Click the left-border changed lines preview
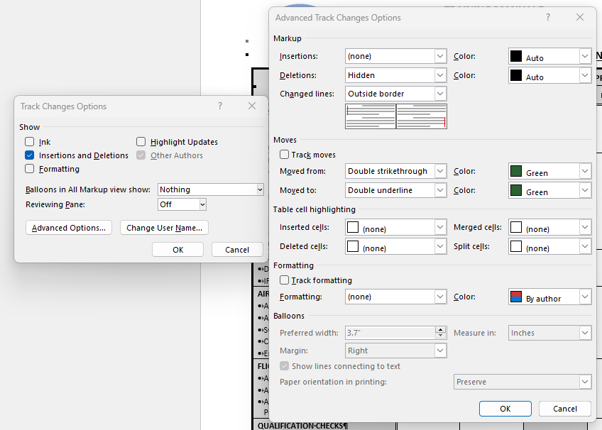This screenshot has width=602, height=430. [371, 116]
